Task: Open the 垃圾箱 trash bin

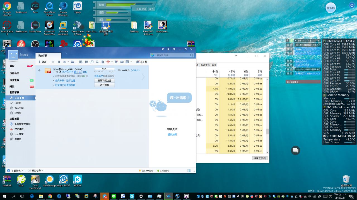Action: [x=18, y=113]
